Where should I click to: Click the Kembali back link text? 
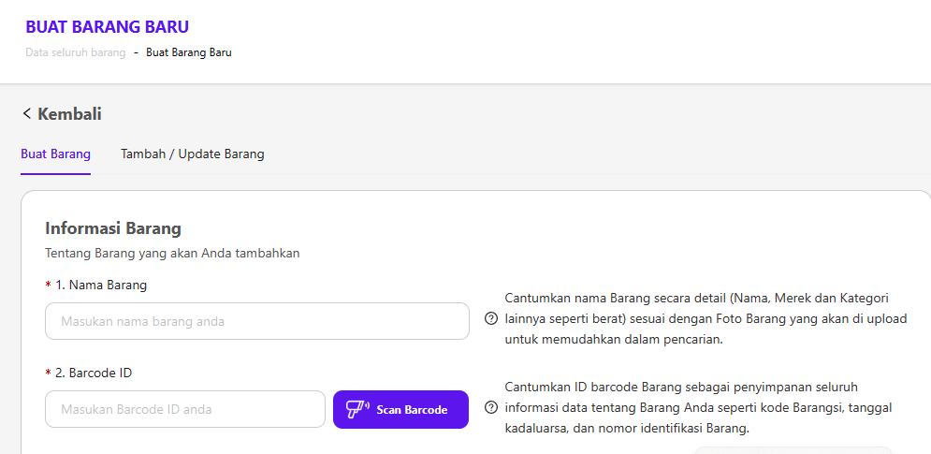click(69, 114)
